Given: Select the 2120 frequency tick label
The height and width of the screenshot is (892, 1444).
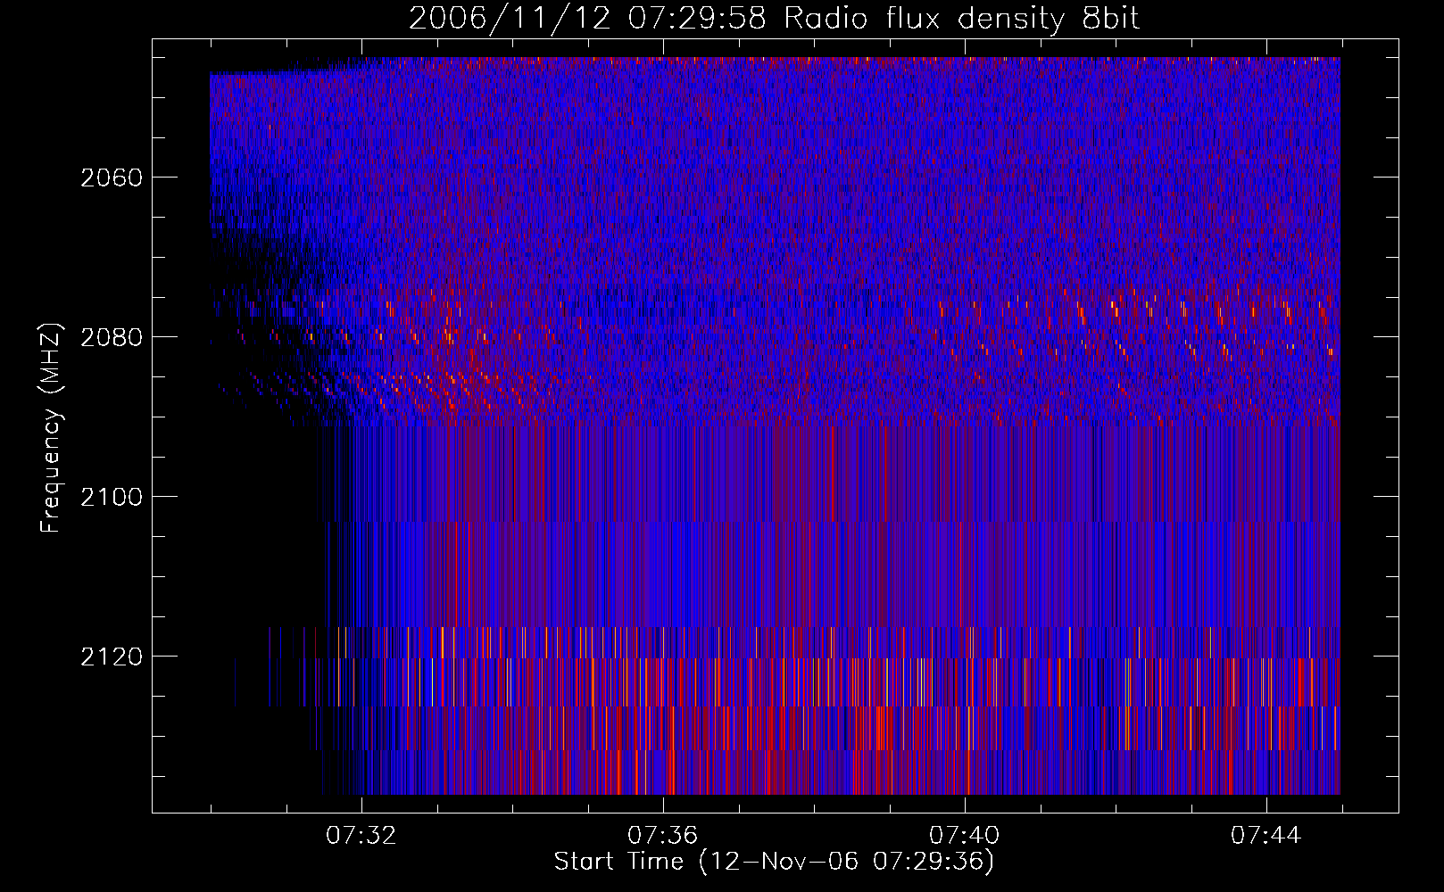Looking at the screenshot, I should pyautogui.click(x=112, y=657).
